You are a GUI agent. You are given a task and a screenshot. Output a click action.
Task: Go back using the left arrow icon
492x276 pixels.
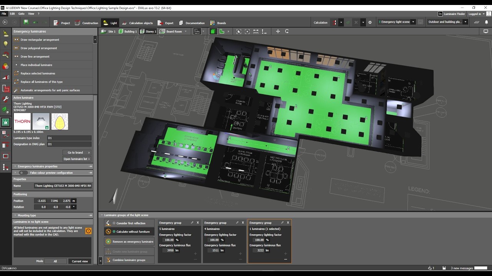5,22
